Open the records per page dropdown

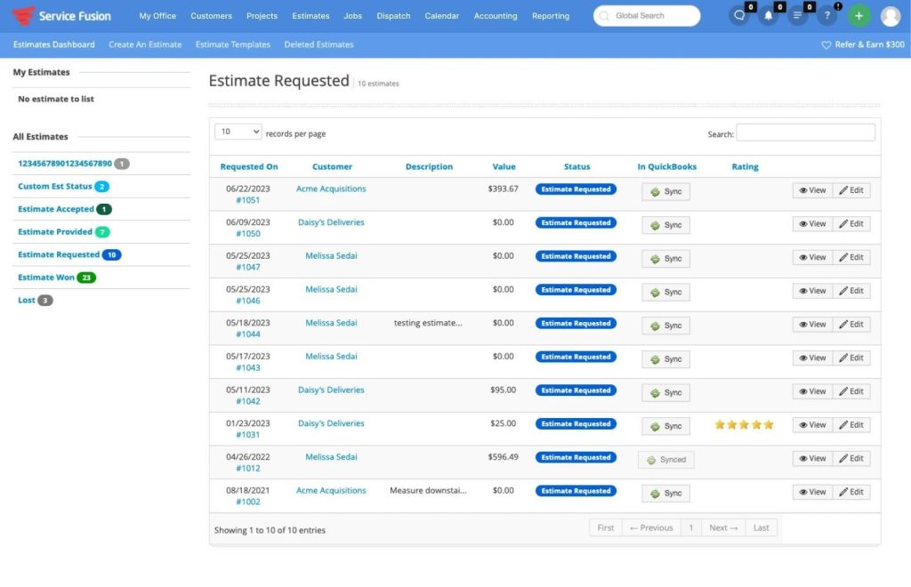[238, 132]
